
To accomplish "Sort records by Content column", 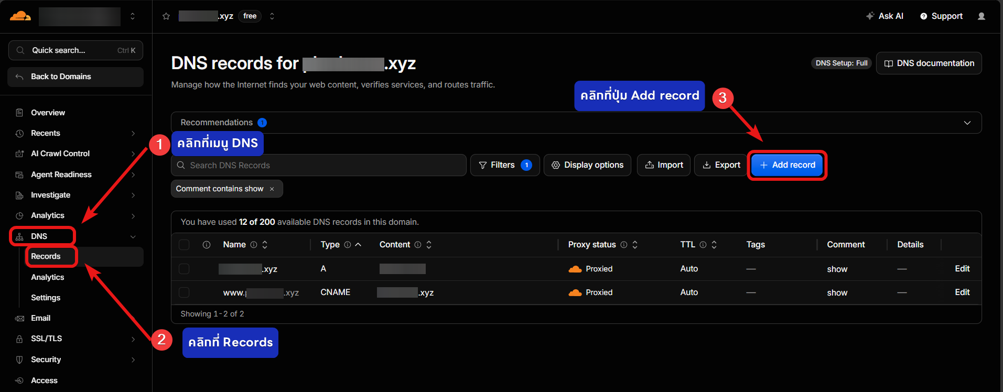I will point(429,245).
